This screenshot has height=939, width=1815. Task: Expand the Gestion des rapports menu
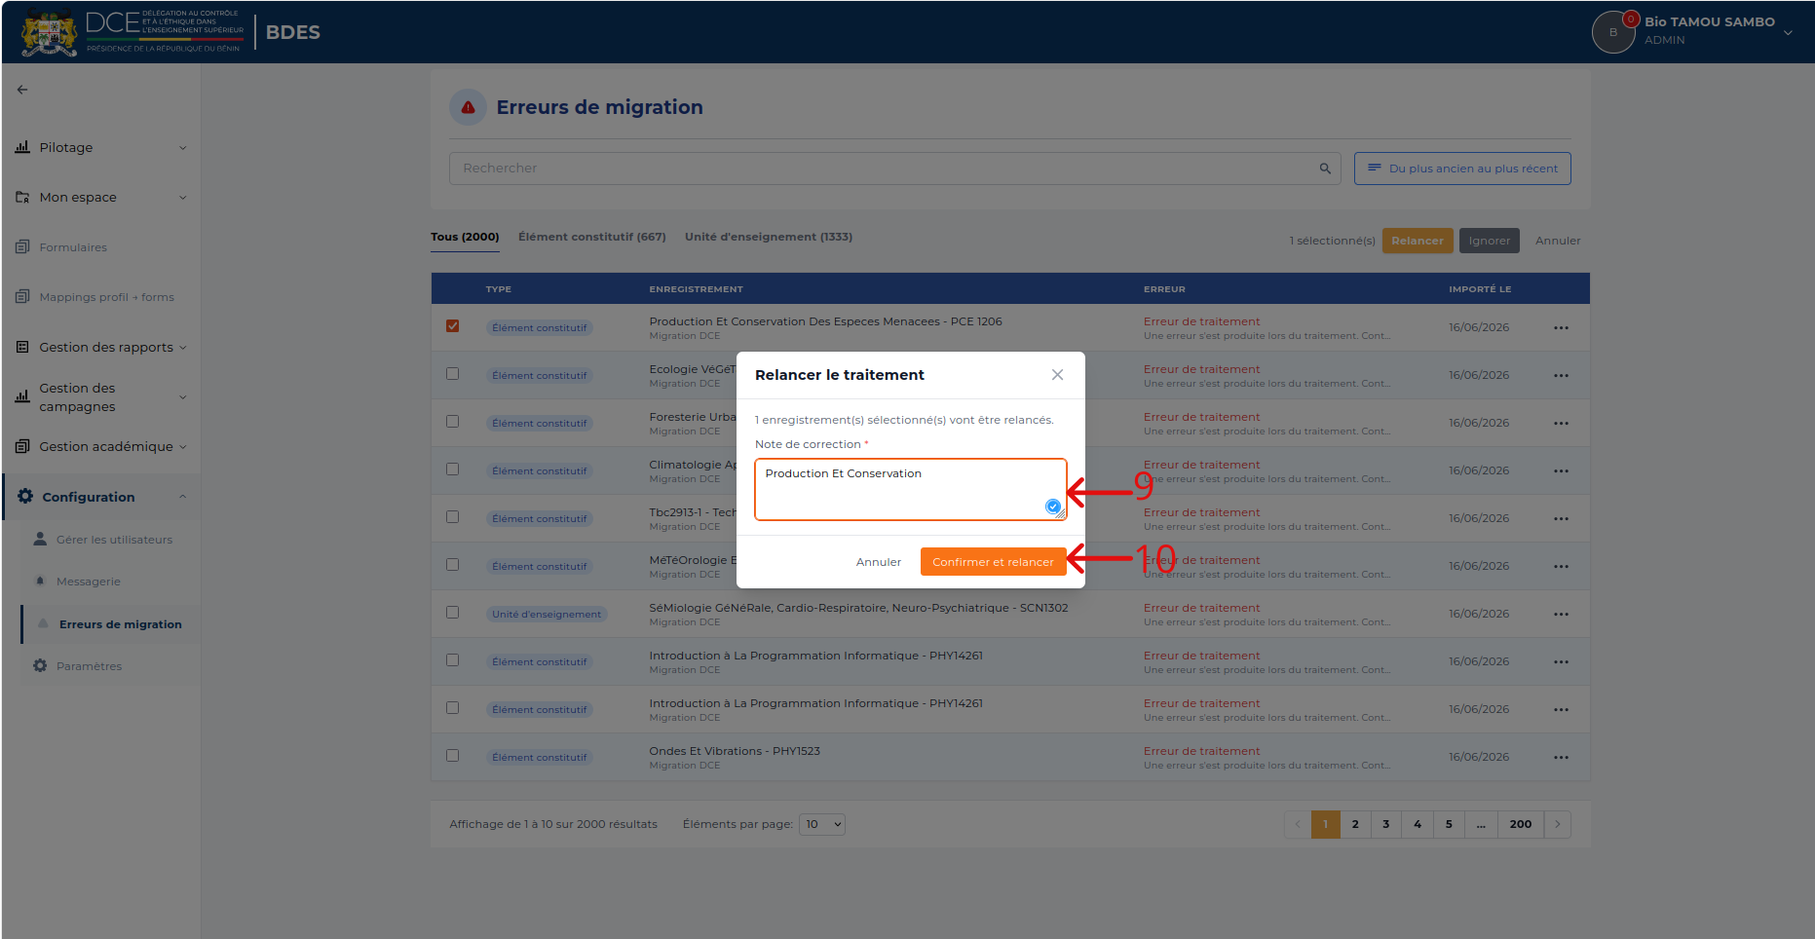pos(182,348)
